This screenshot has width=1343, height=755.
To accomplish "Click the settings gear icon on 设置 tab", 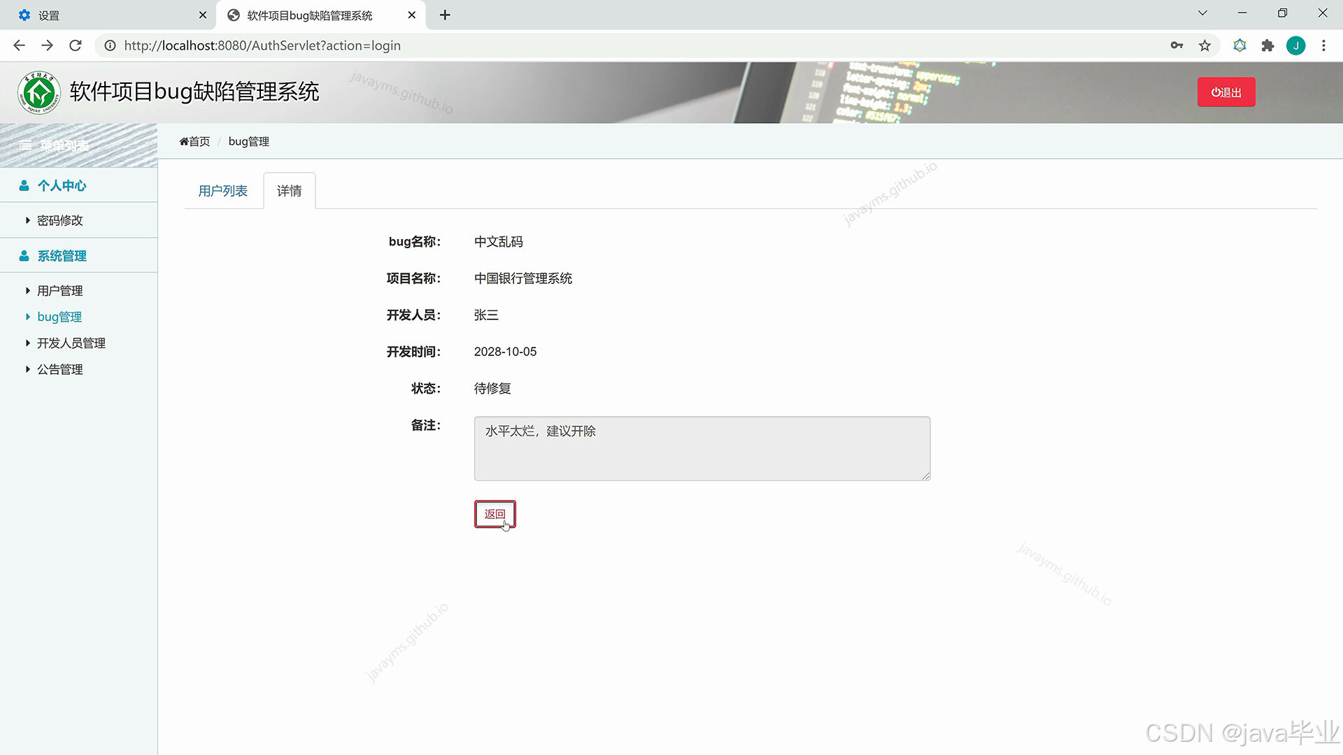I will coord(24,15).
